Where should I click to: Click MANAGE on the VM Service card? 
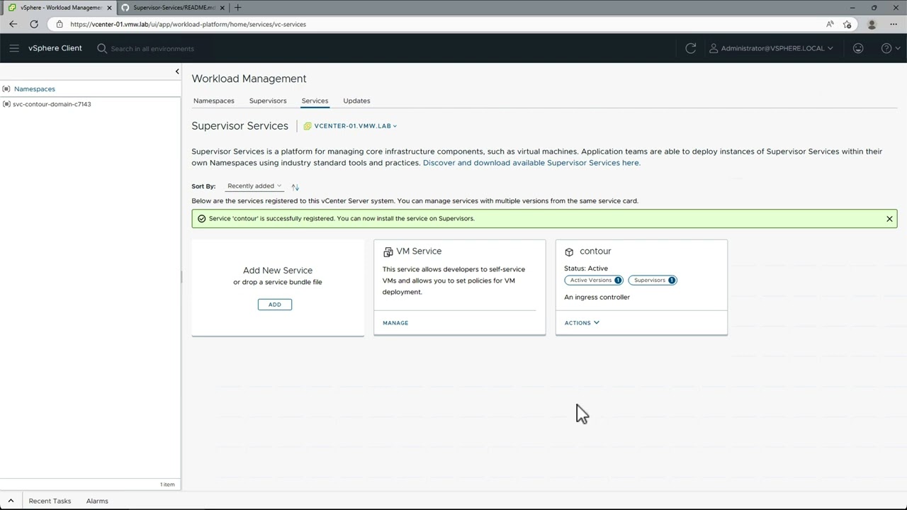tap(395, 323)
